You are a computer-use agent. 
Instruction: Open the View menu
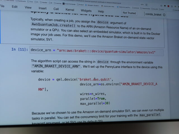coord(28,8)
